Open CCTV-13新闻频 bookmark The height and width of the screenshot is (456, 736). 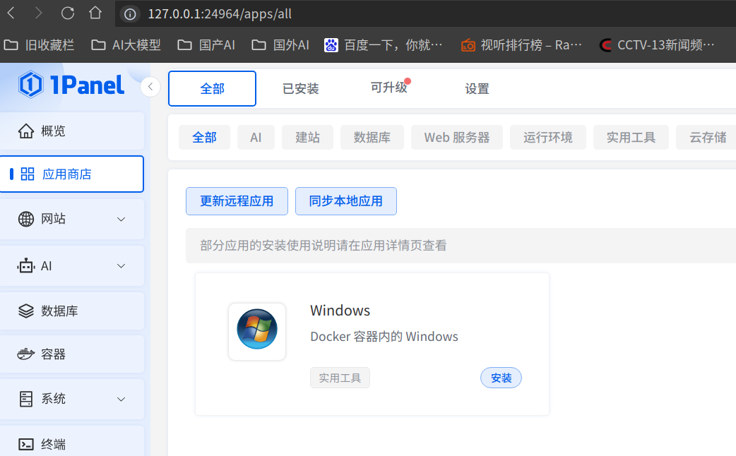click(x=657, y=45)
